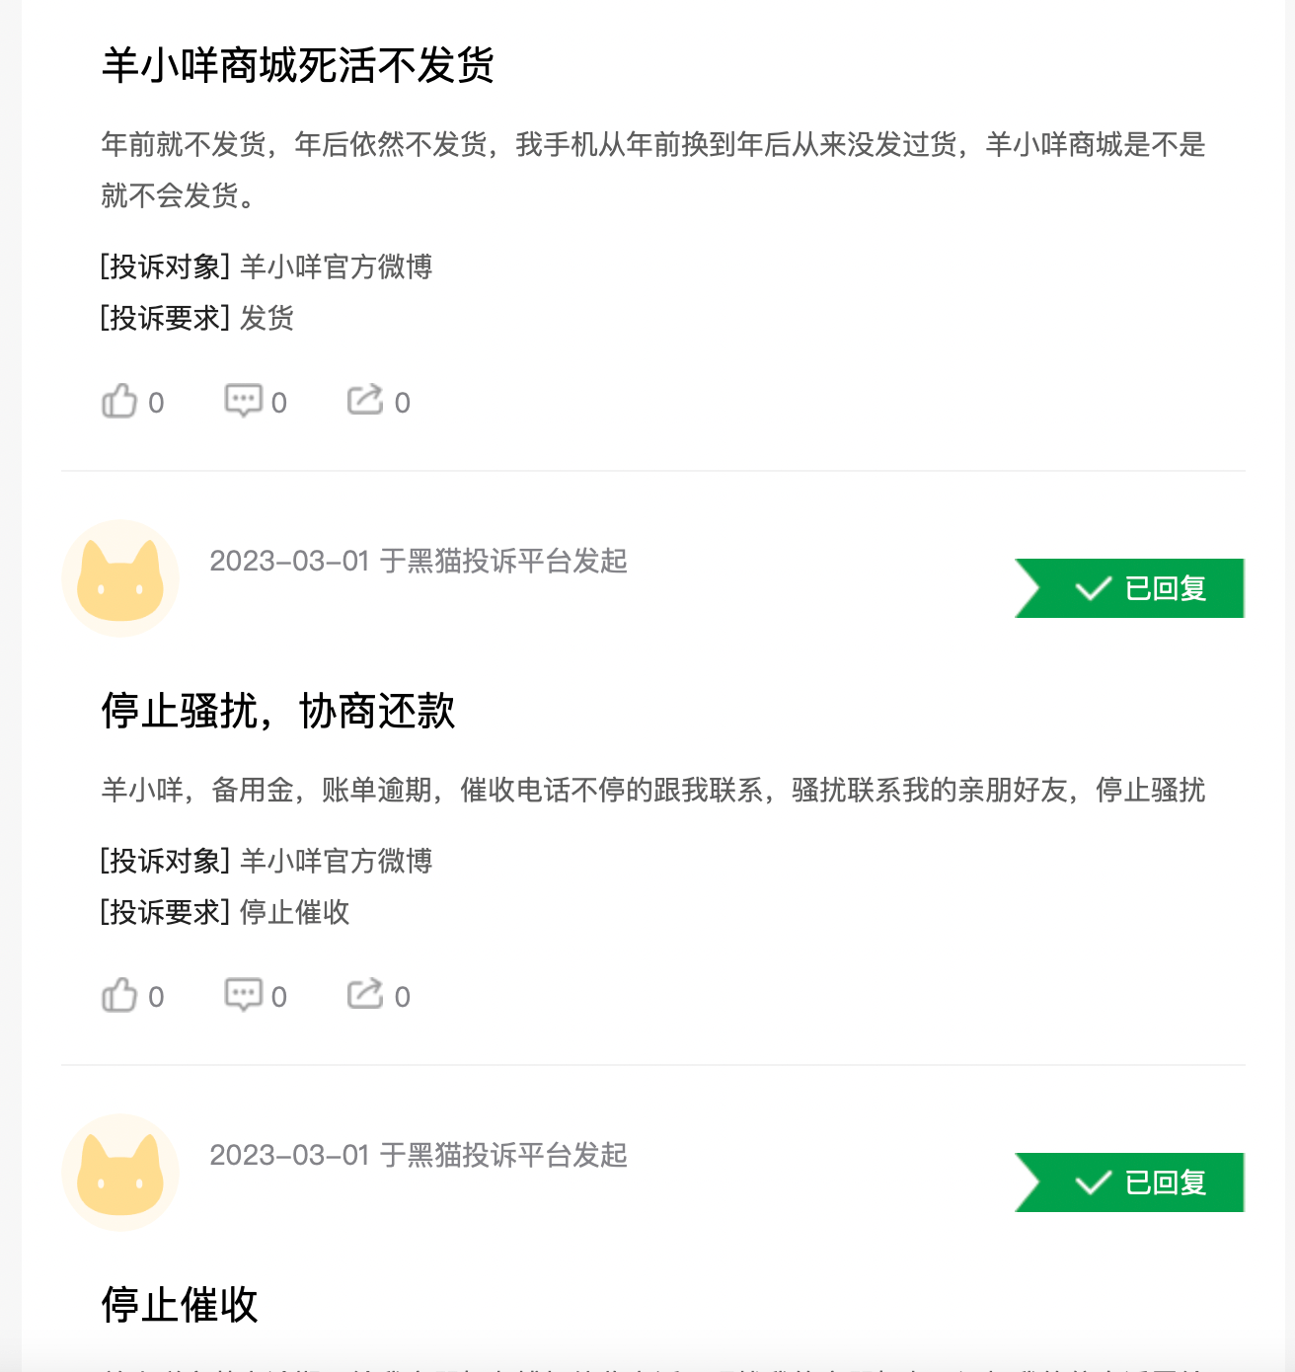Image resolution: width=1295 pixels, height=1372 pixels.
Task: Click 羊小咩官方微博 under first complaint
Action: tap(336, 267)
